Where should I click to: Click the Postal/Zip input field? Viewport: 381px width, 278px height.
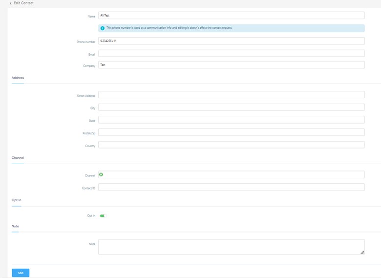tap(232, 132)
